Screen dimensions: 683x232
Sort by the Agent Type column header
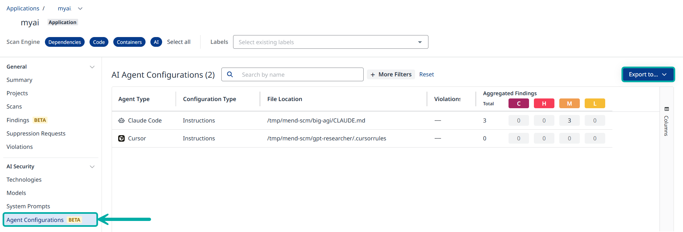point(134,99)
